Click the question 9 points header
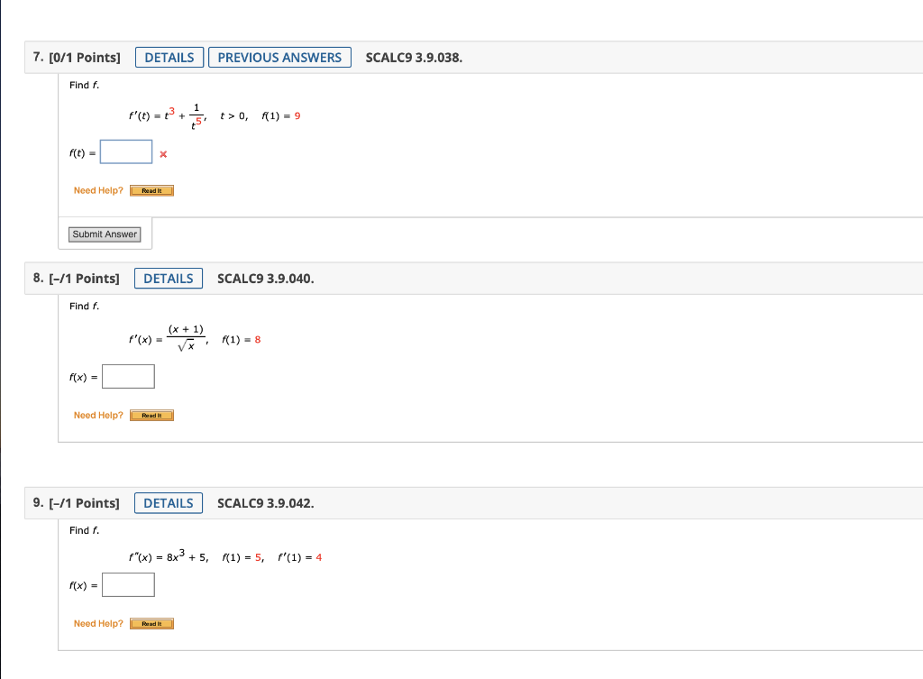 click(76, 502)
